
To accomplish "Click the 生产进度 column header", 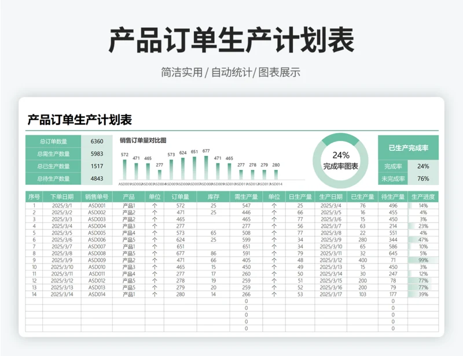I will click(x=423, y=196).
